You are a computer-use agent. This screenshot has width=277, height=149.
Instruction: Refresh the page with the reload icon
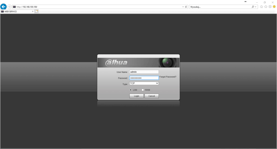pyautogui.click(x=186, y=7)
